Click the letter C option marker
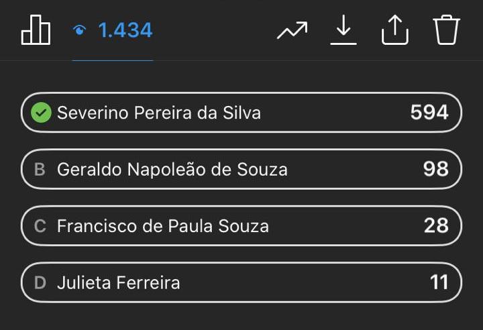The image size is (483, 330). [40, 226]
